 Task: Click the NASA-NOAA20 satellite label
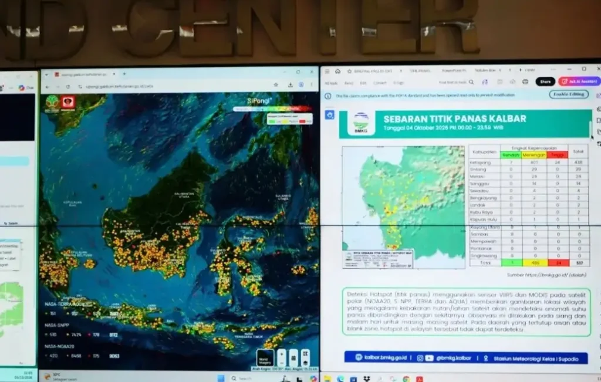pos(59,346)
